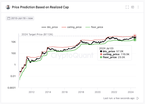Click the calendar icon in date range
Viewport: 145px width, 104px height.
pyautogui.click(x=9, y=18)
